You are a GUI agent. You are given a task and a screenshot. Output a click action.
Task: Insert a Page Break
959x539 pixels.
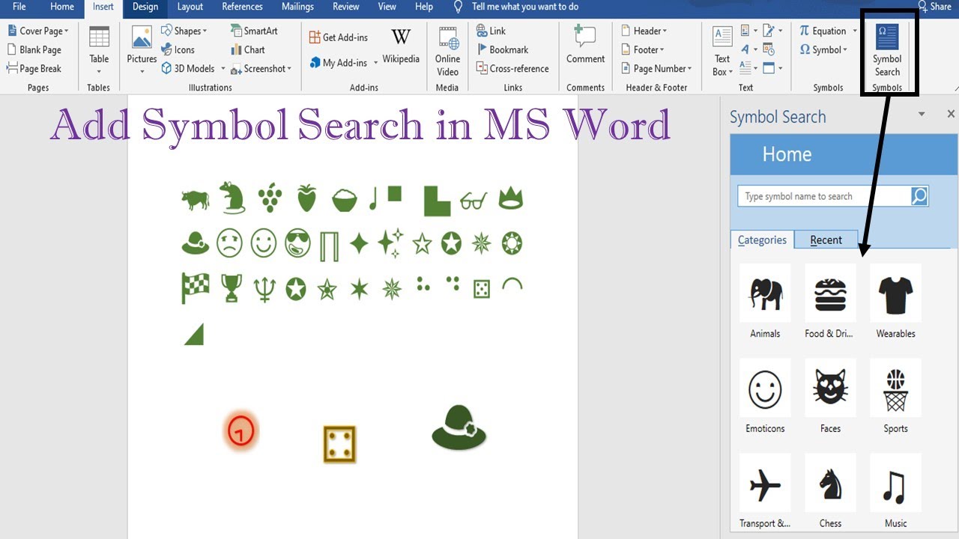(34, 68)
